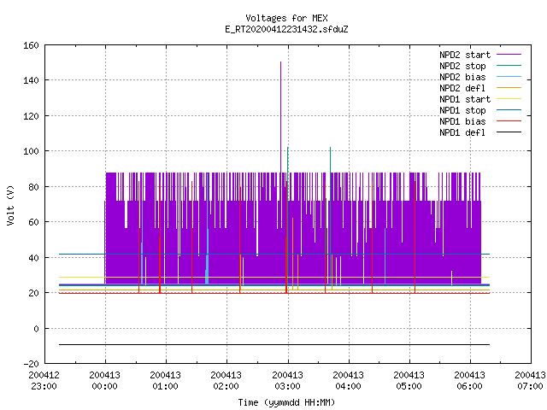Image resolution: width=547 pixels, height=410 pixels.
Task: Click the "Voltages for MEX" chart title
Action: 286,18
